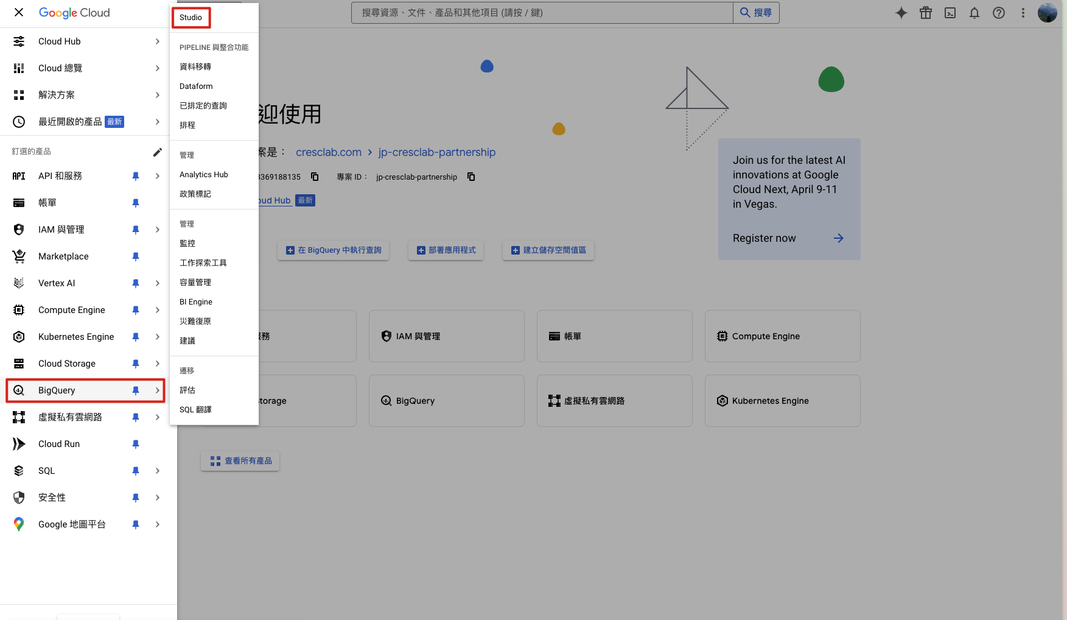1067x620 pixels.
Task: Open the jp-cresclab-partnership project link
Action: [x=437, y=152]
